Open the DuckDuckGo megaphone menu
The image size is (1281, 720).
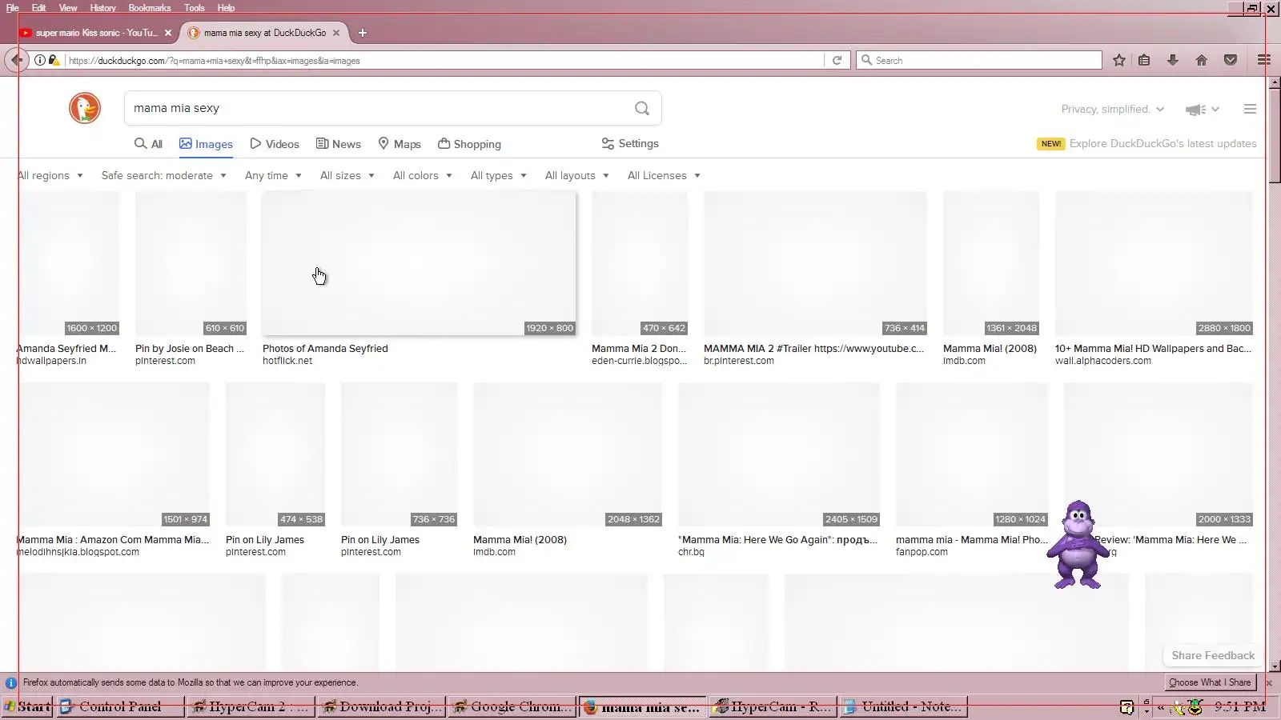point(1202,110)
